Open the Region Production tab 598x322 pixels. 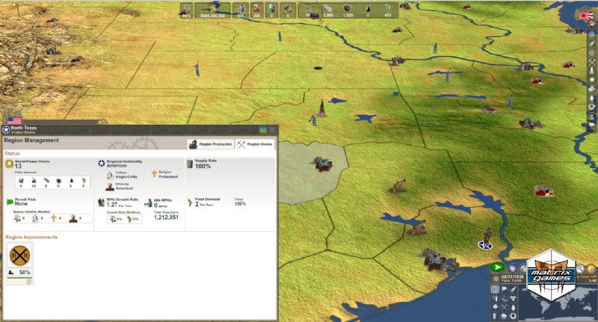pyautogui.click(x=211, y=144)
